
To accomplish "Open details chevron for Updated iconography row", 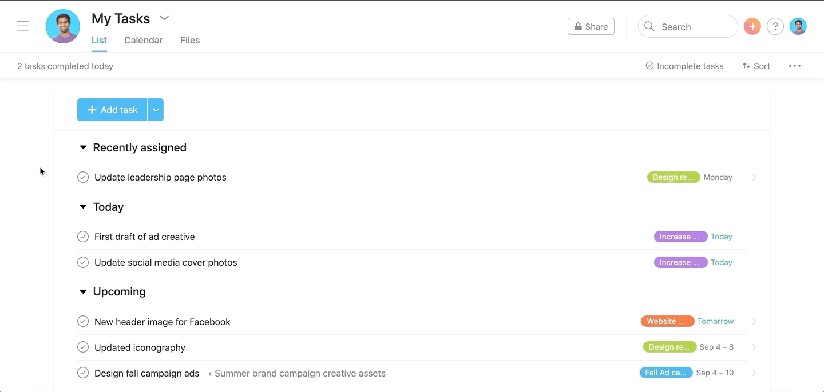I will pos(754,347).
